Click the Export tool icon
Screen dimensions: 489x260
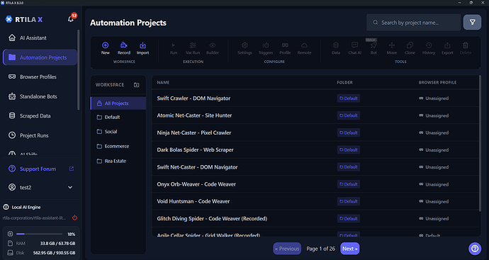point(447,45)
